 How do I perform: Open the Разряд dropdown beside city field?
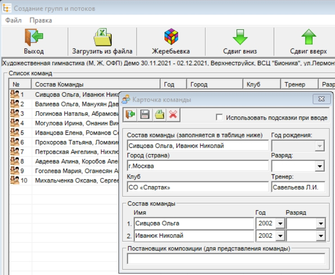320,166
